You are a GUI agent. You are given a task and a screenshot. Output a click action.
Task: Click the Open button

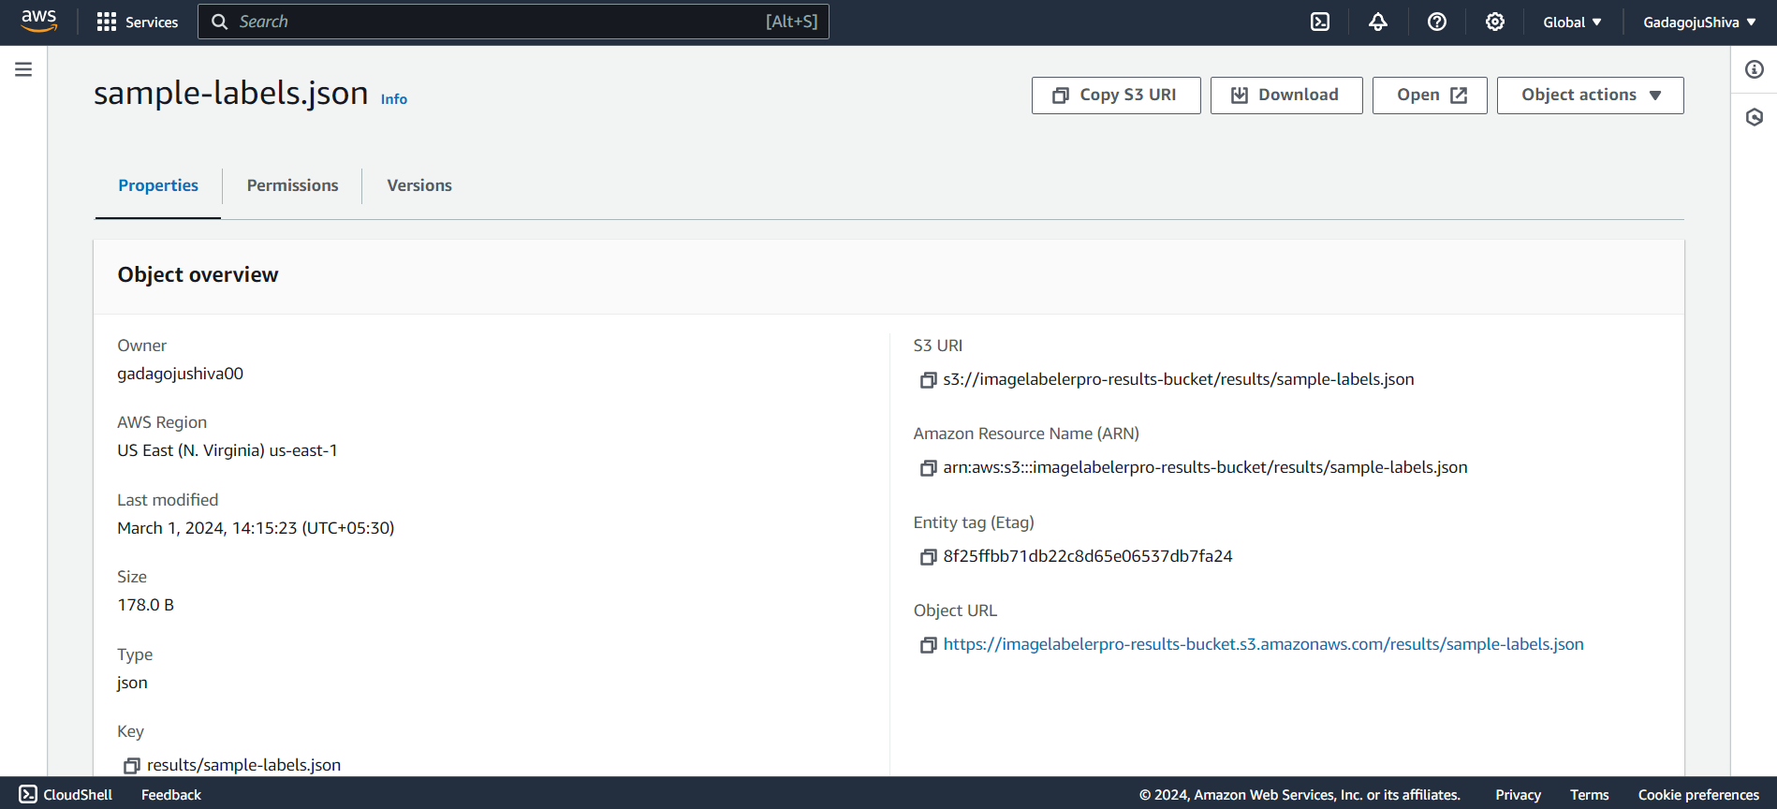[1430, 96]
